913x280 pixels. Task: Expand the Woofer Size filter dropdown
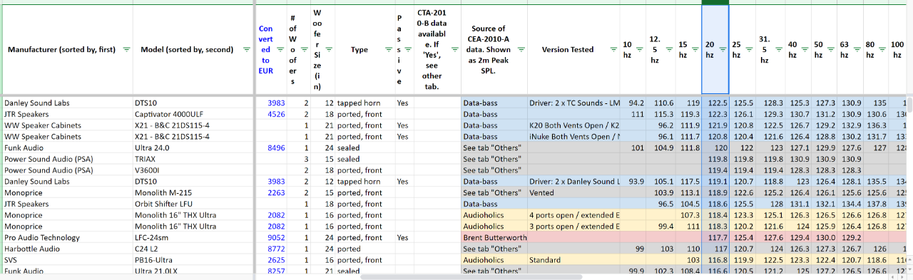click(329, 50)
